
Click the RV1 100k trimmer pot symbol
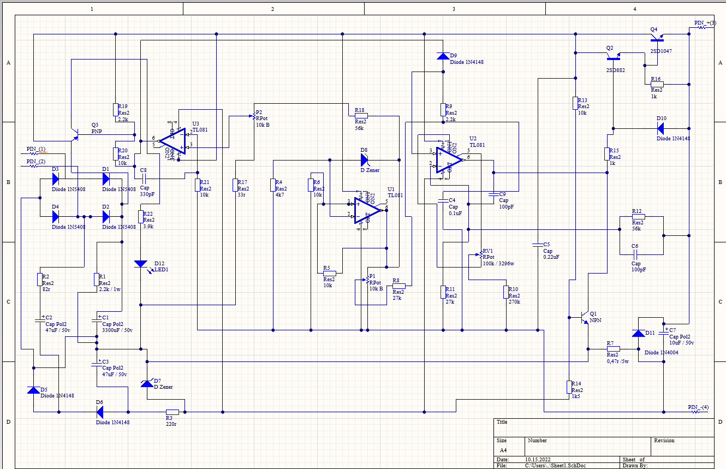pos(480,255)
